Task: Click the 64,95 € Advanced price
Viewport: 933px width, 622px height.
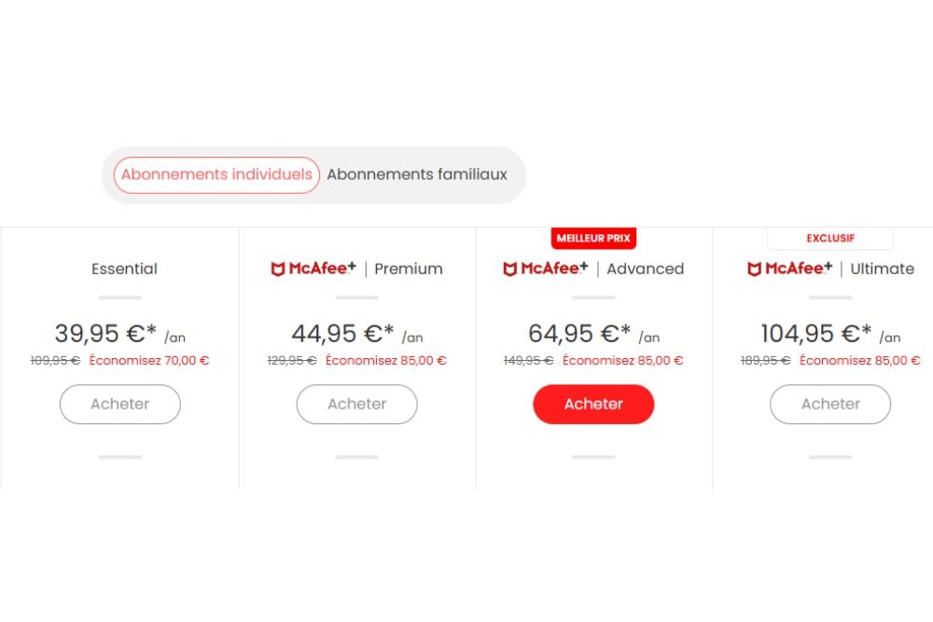Action: 580,333
